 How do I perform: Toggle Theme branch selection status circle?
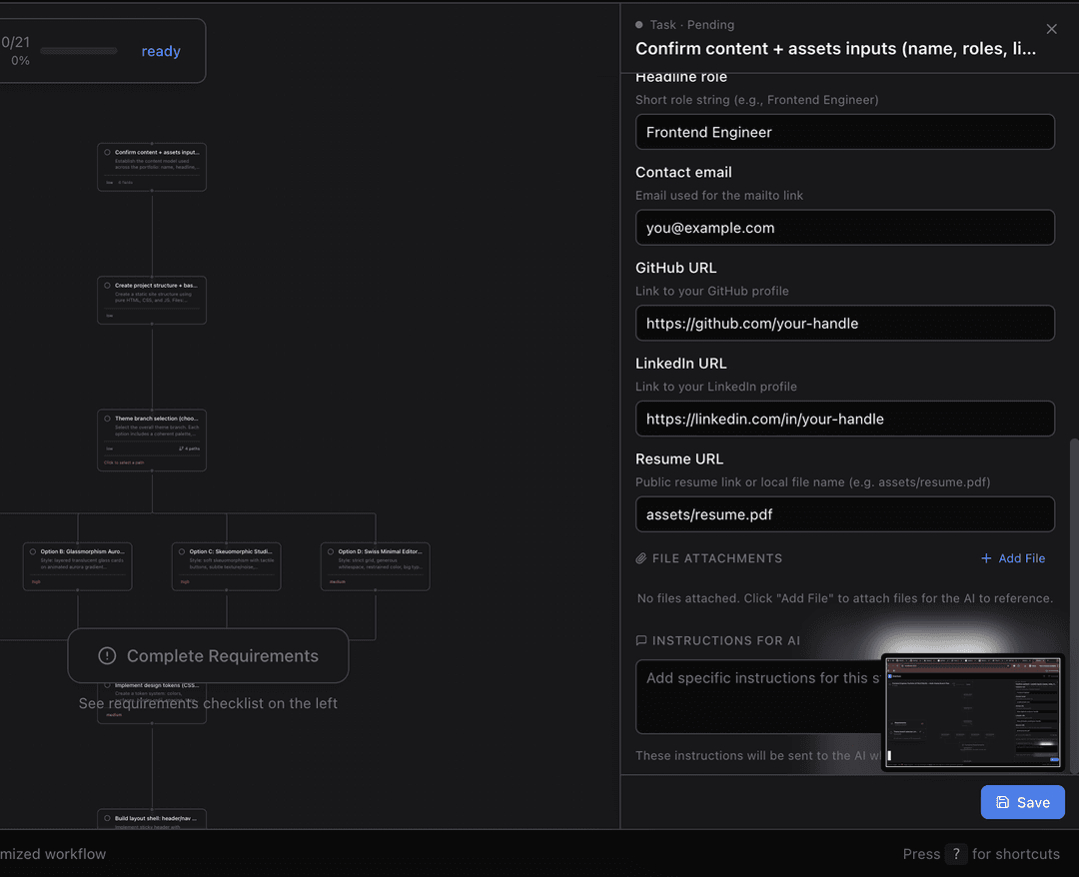click(x=107, y=419)
